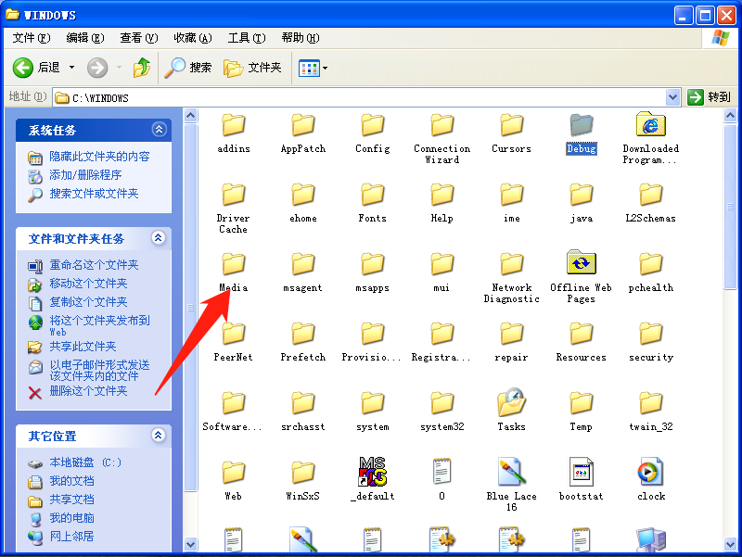This screenshot has height=557, width=742.
Task: Open 我的文档 link
Action: [72, 481]
